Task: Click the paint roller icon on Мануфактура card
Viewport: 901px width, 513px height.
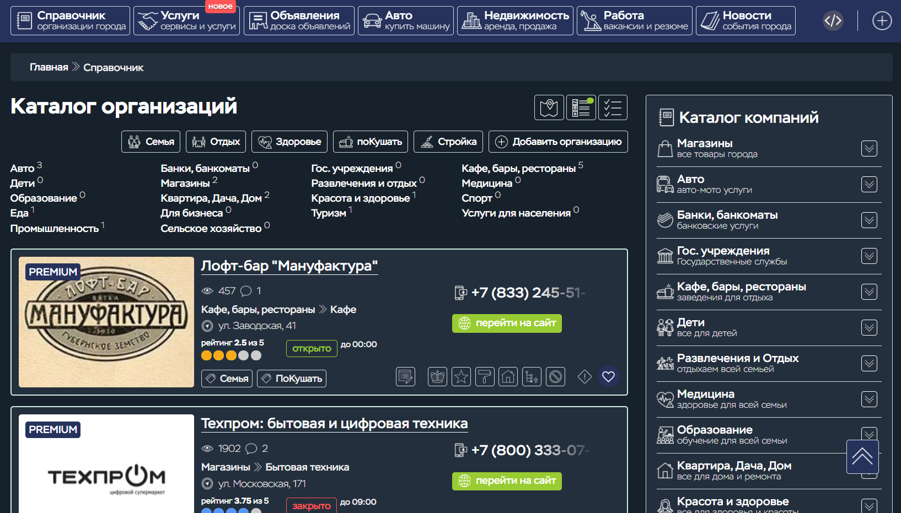Action: click(x=485, y=377)
